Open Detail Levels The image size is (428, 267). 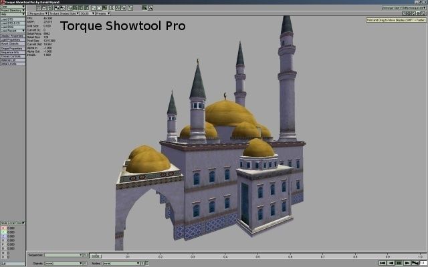(13, 64)
